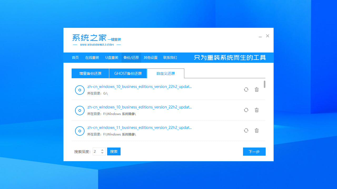Click the 下一步 button

(x=254, y=151)
